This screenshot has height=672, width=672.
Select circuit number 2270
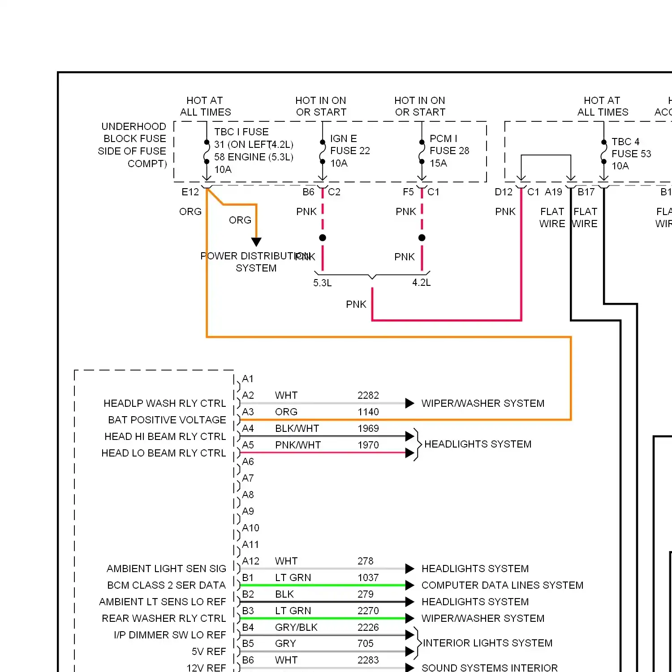pyautogui.click(x=368, y=611)
